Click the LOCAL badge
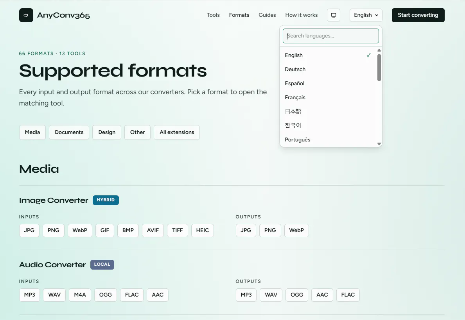This screenshot has height=320, width=465. click(102, 265)
